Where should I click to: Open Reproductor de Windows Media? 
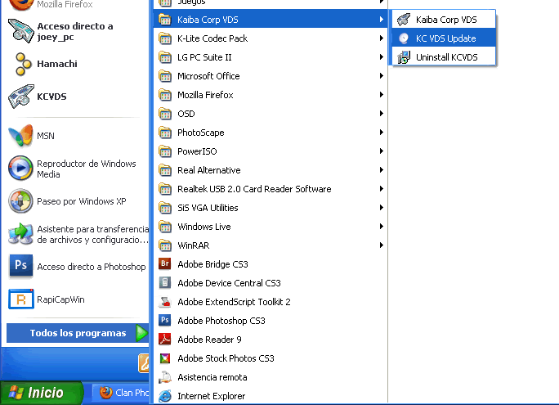tap(77, 169)
